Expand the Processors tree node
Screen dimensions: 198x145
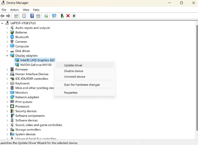tap(7, 107)
